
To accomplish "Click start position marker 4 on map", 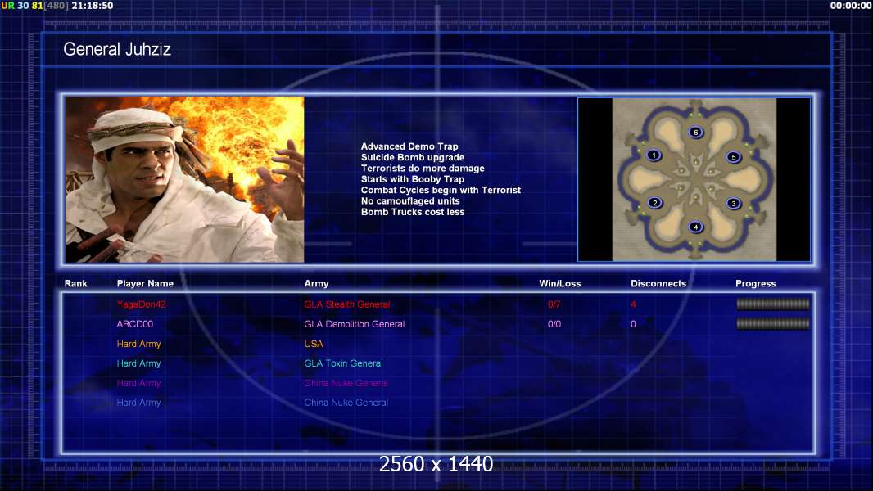I will (695, 227).
